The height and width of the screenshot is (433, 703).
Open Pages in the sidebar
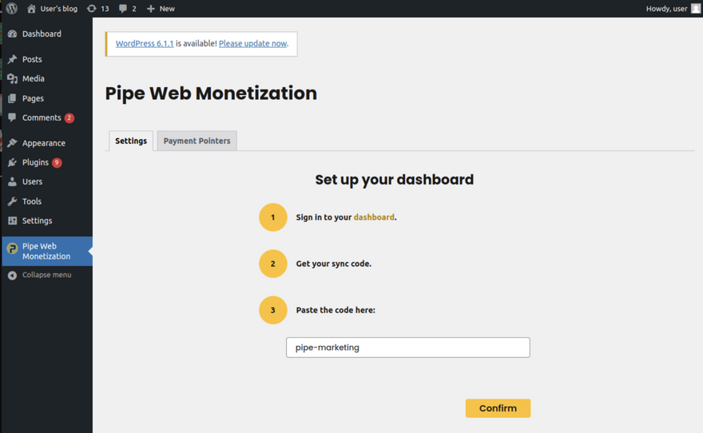point(33,98)
